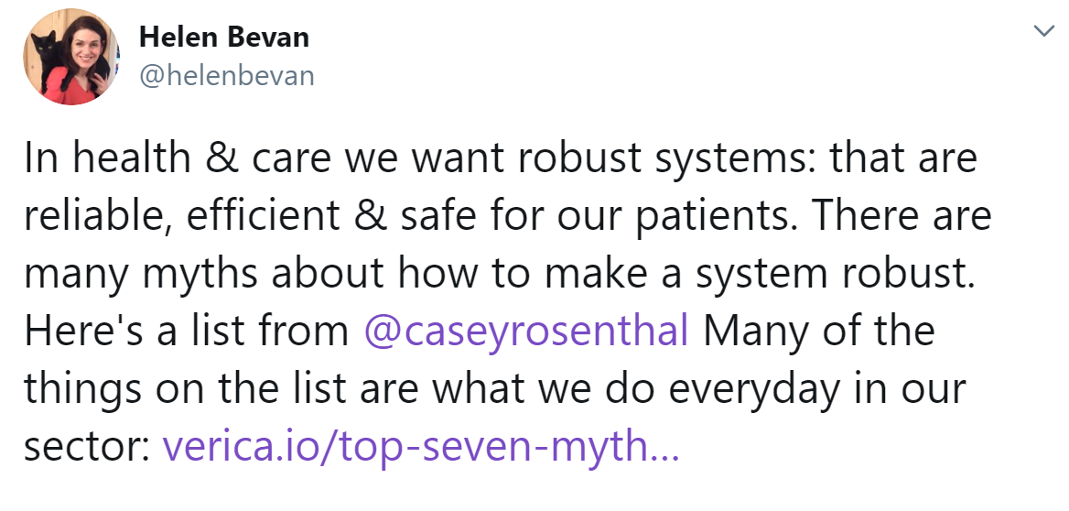Click the round avatar image of the tweet author
Image resolution: width=1069 pixels, height=511 pixels.
pos(71,57)
